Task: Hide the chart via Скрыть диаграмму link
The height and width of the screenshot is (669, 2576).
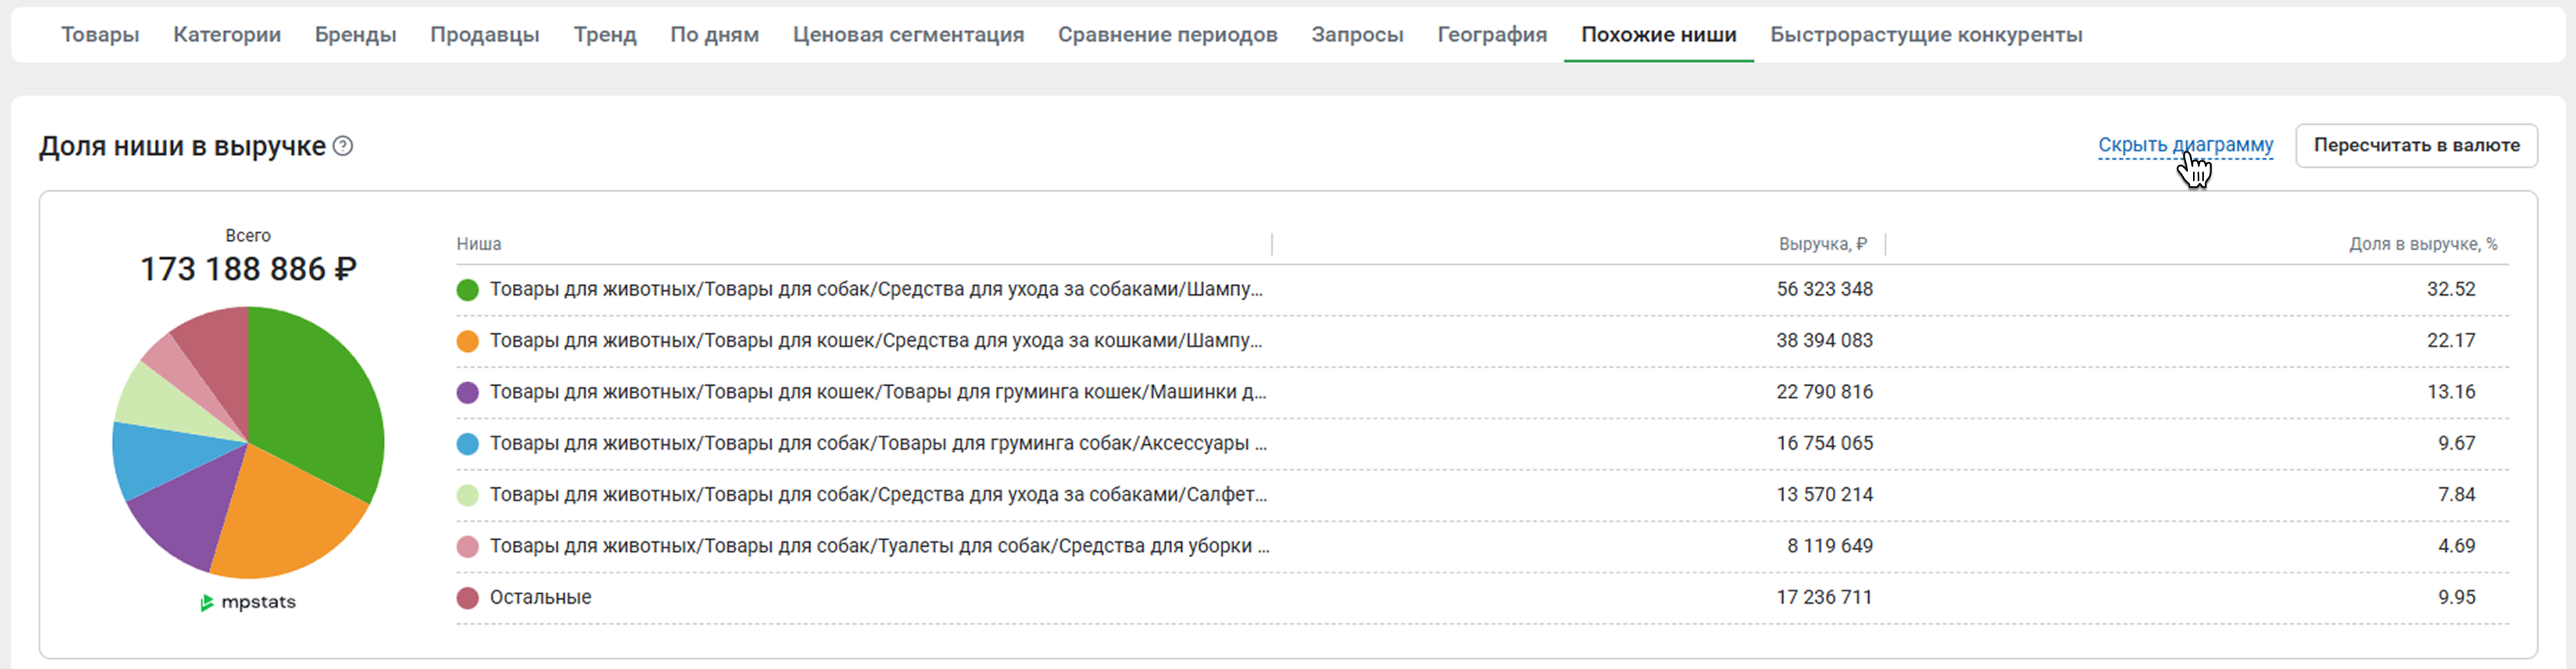Action: [2185, 145]
